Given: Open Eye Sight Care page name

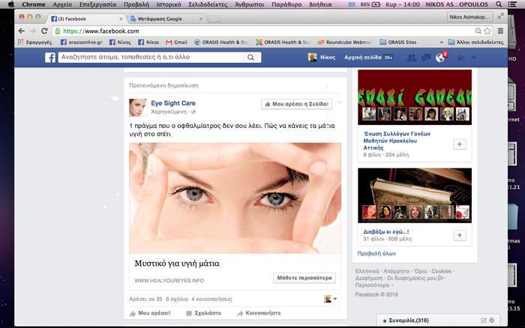Looking at the screenshot, I should click(x=173, y=103).
